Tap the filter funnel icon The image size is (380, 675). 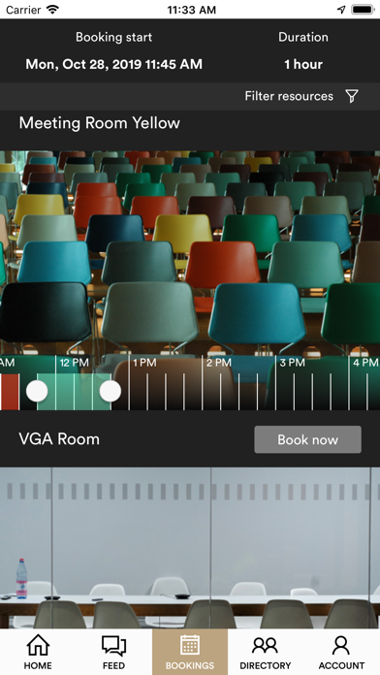(352, 96)
